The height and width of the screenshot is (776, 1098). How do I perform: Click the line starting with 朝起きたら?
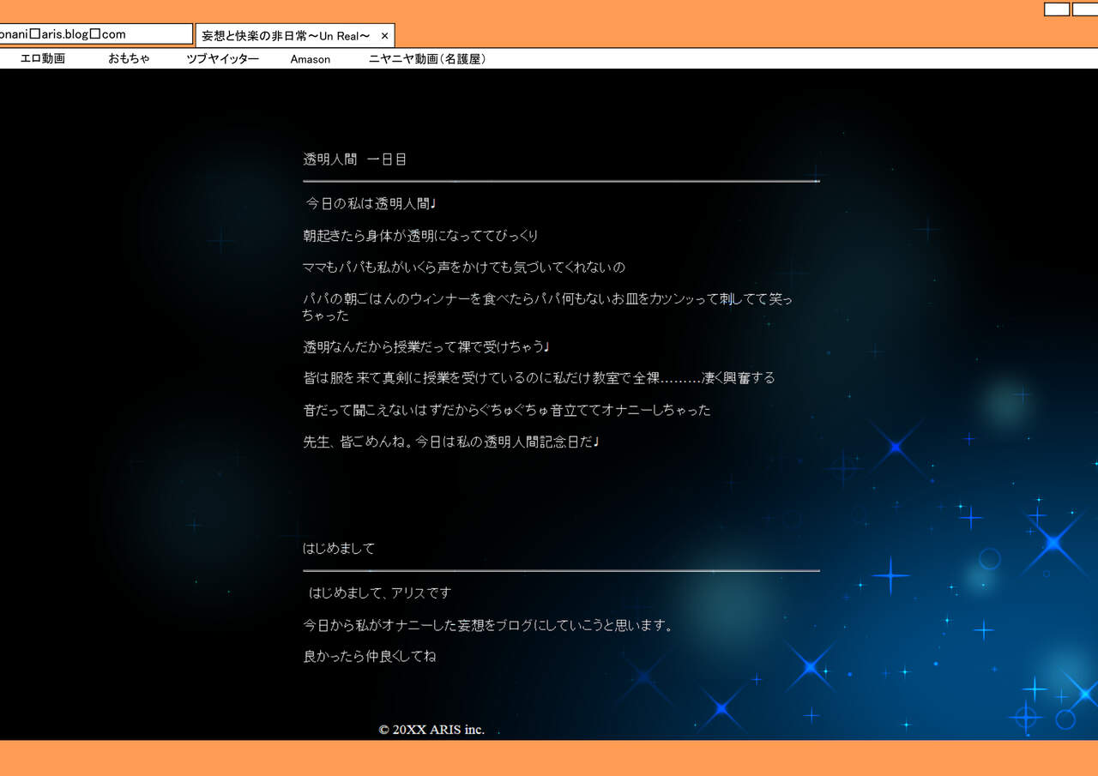click(x=420, y=236)
